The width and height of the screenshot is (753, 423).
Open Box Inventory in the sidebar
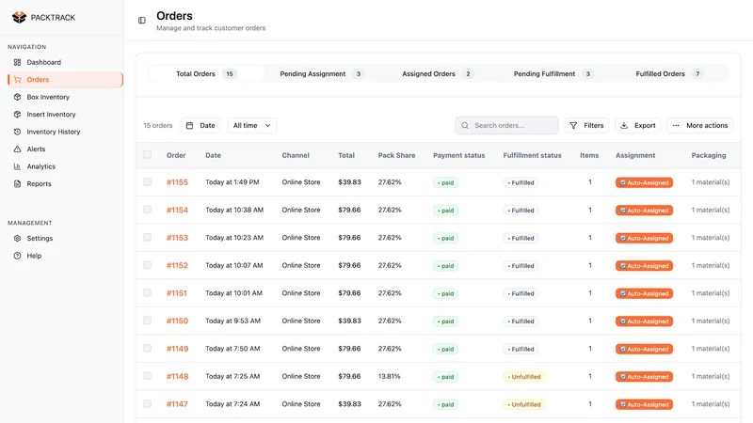click(x=65, y=97)
